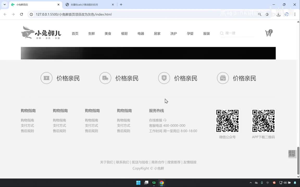Screen dimensions: 300x187
Task: Open the 商务合作 footer link
Action: coord(158,162)
